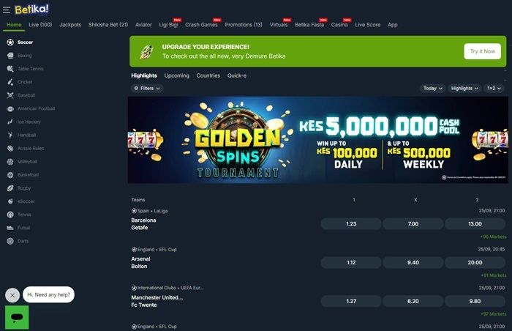Open the Jackpots menu item

[x=70, y=25]
